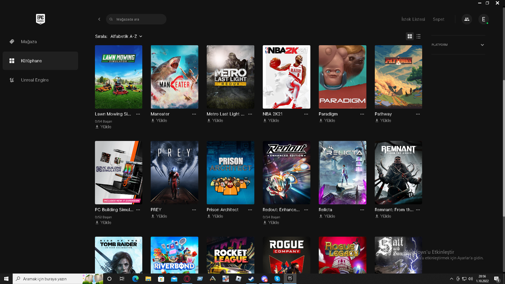This screenshot has width=505, height=284.
Task: Click the Windows taskbar search box
Action: point(58,279)
